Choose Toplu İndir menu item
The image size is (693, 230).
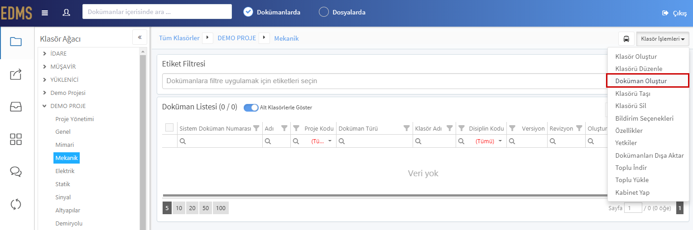click(648, 168)
